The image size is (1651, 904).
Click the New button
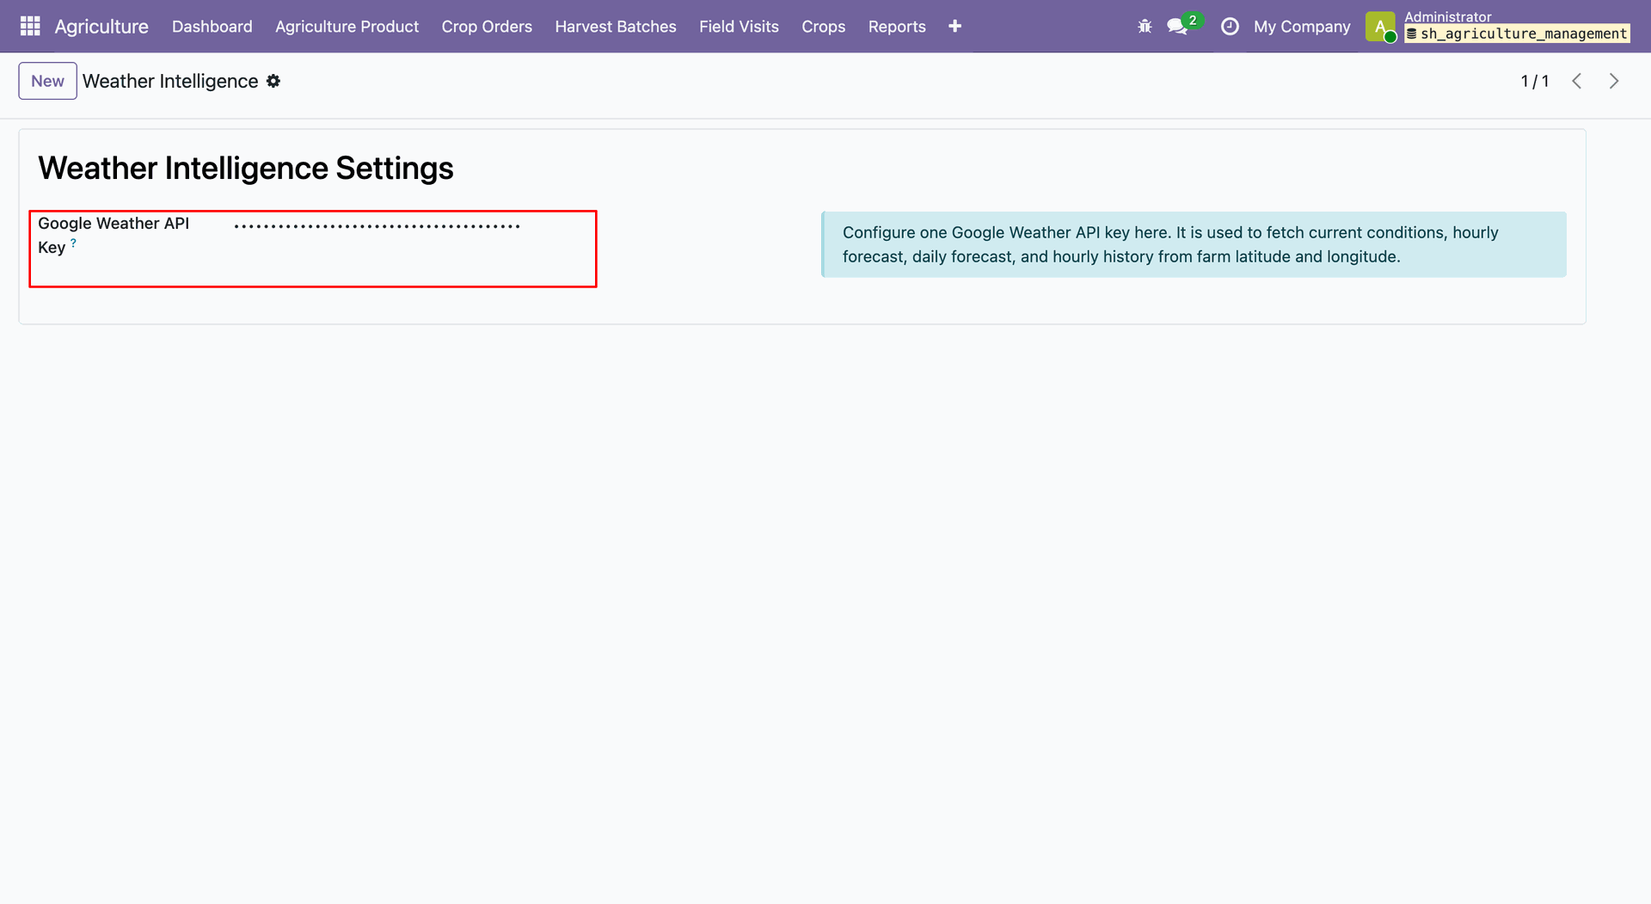tap(47, 81)
